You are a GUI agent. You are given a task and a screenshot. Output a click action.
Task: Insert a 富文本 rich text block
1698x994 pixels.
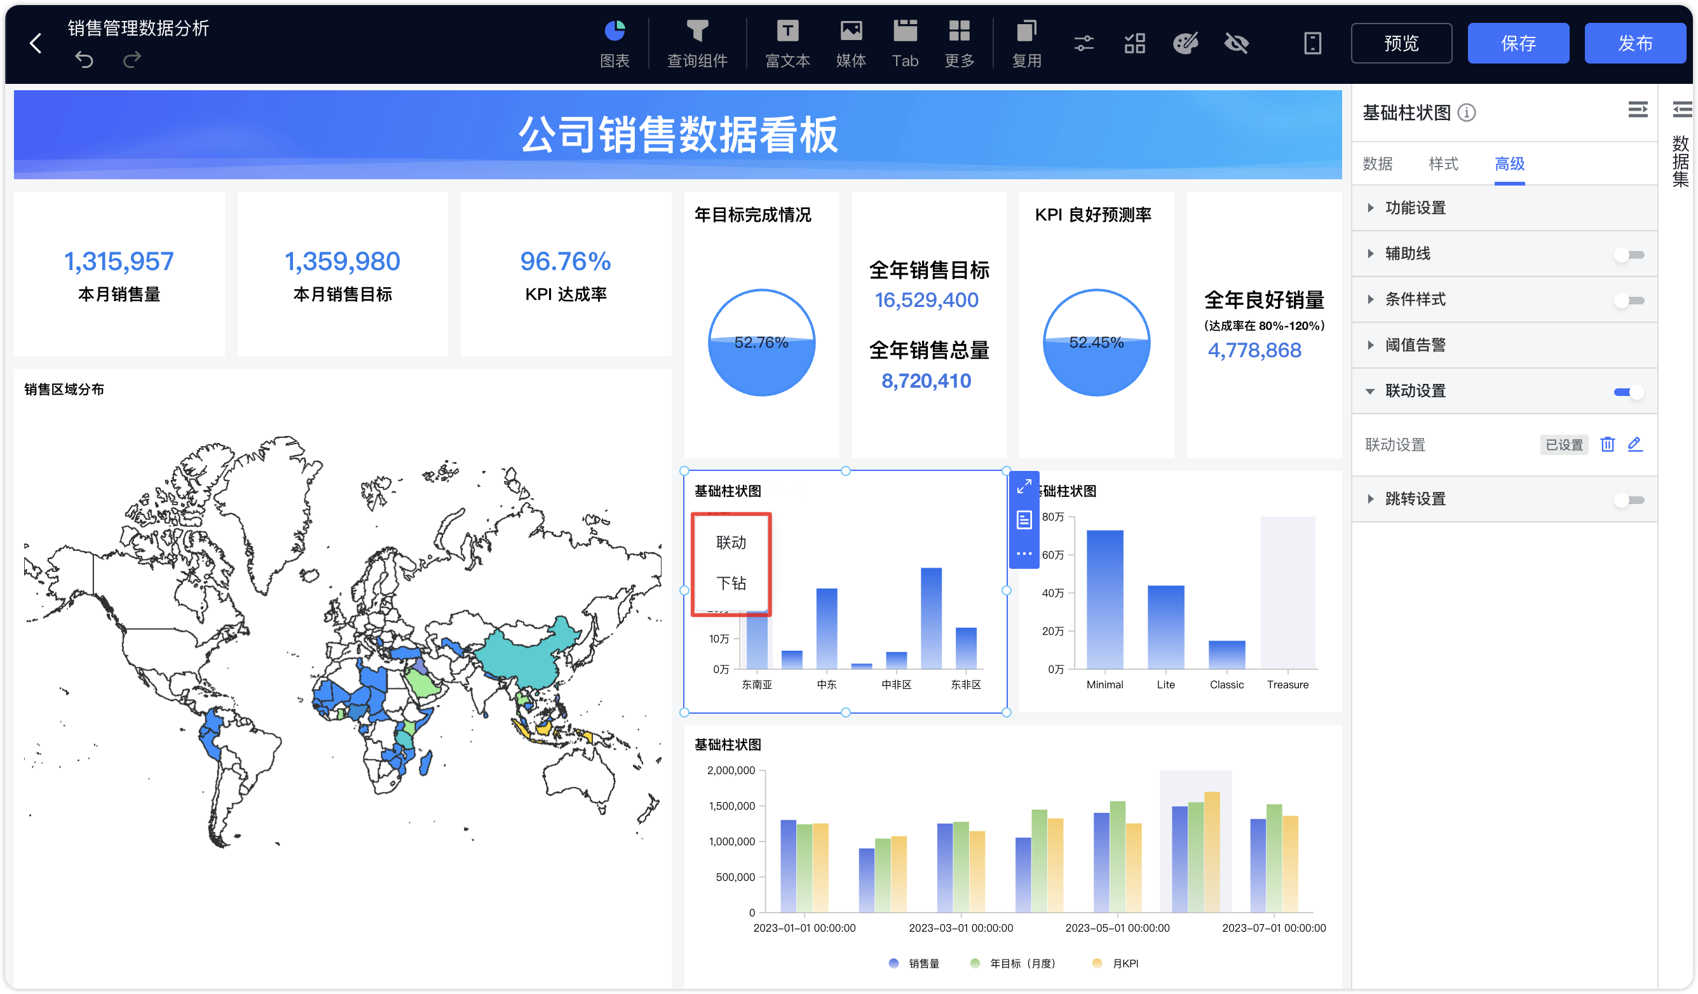[x=787, y=43]
